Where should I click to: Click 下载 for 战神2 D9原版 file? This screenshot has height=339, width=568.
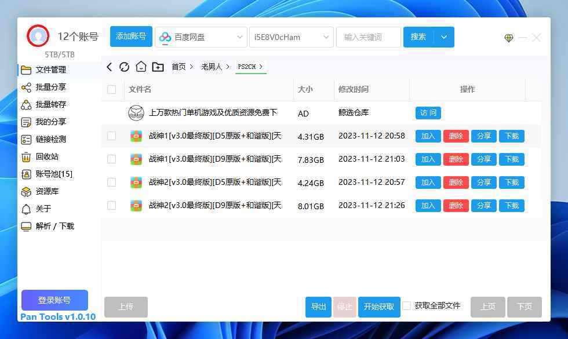[512, 206]
